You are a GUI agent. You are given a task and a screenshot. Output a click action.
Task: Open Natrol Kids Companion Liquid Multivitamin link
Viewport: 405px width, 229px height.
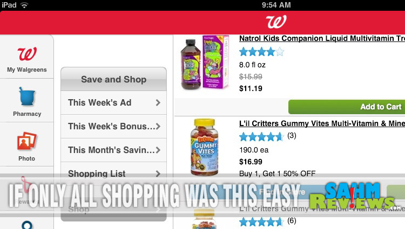click(x=322, y=38)
